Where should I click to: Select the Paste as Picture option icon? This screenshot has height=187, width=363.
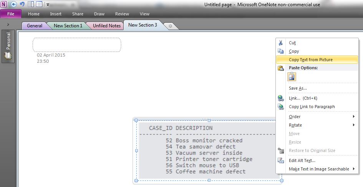292,77
